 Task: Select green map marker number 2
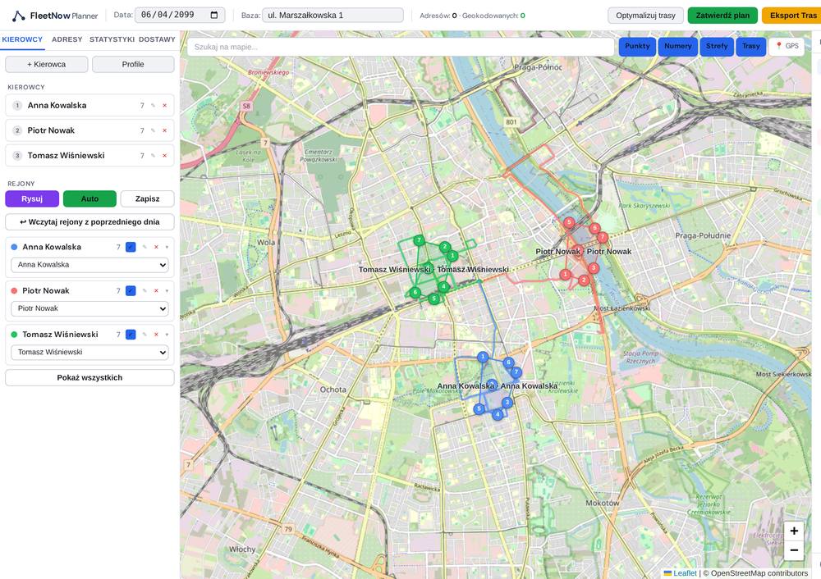[444, 247]
